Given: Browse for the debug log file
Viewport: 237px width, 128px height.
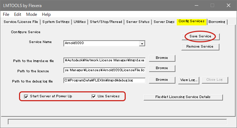Looking at the screenshot, I should (162, 80).
